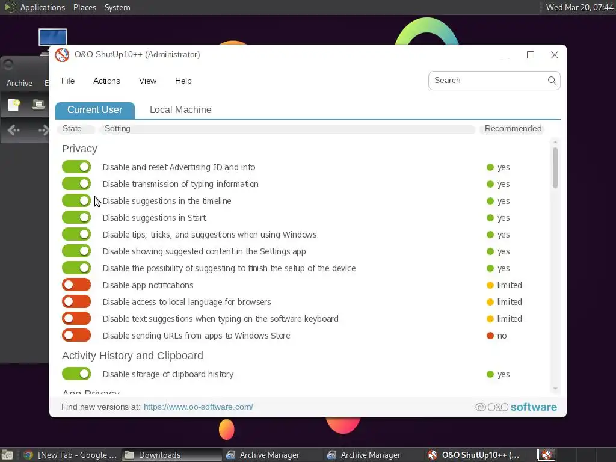This screenshot has height=462, width=616.
Task: Enable Disable app notifications switch
Action: click(x=76, y=285)
